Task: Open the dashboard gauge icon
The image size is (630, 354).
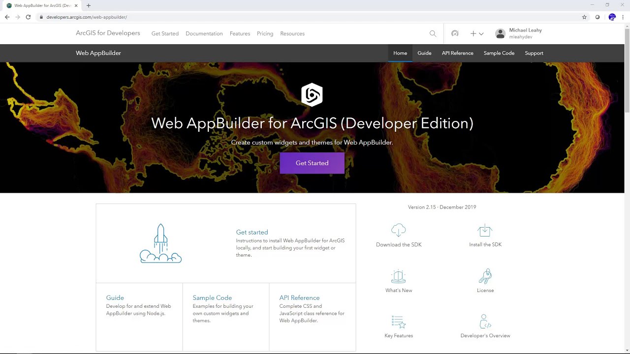Action: 455,33
